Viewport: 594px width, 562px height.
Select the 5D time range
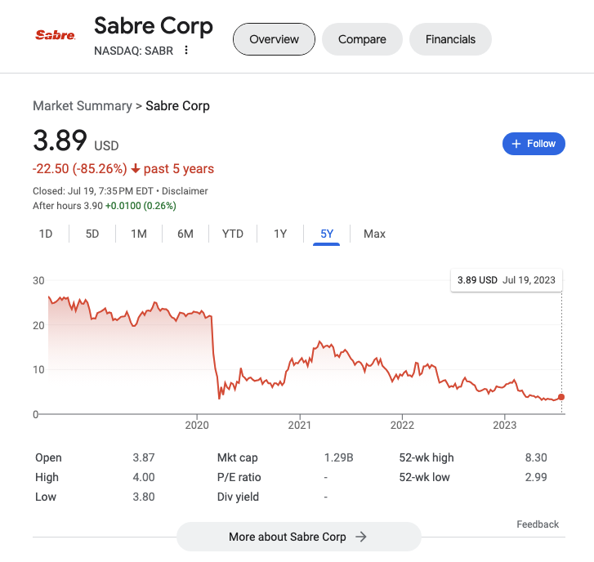click(92, 234)
